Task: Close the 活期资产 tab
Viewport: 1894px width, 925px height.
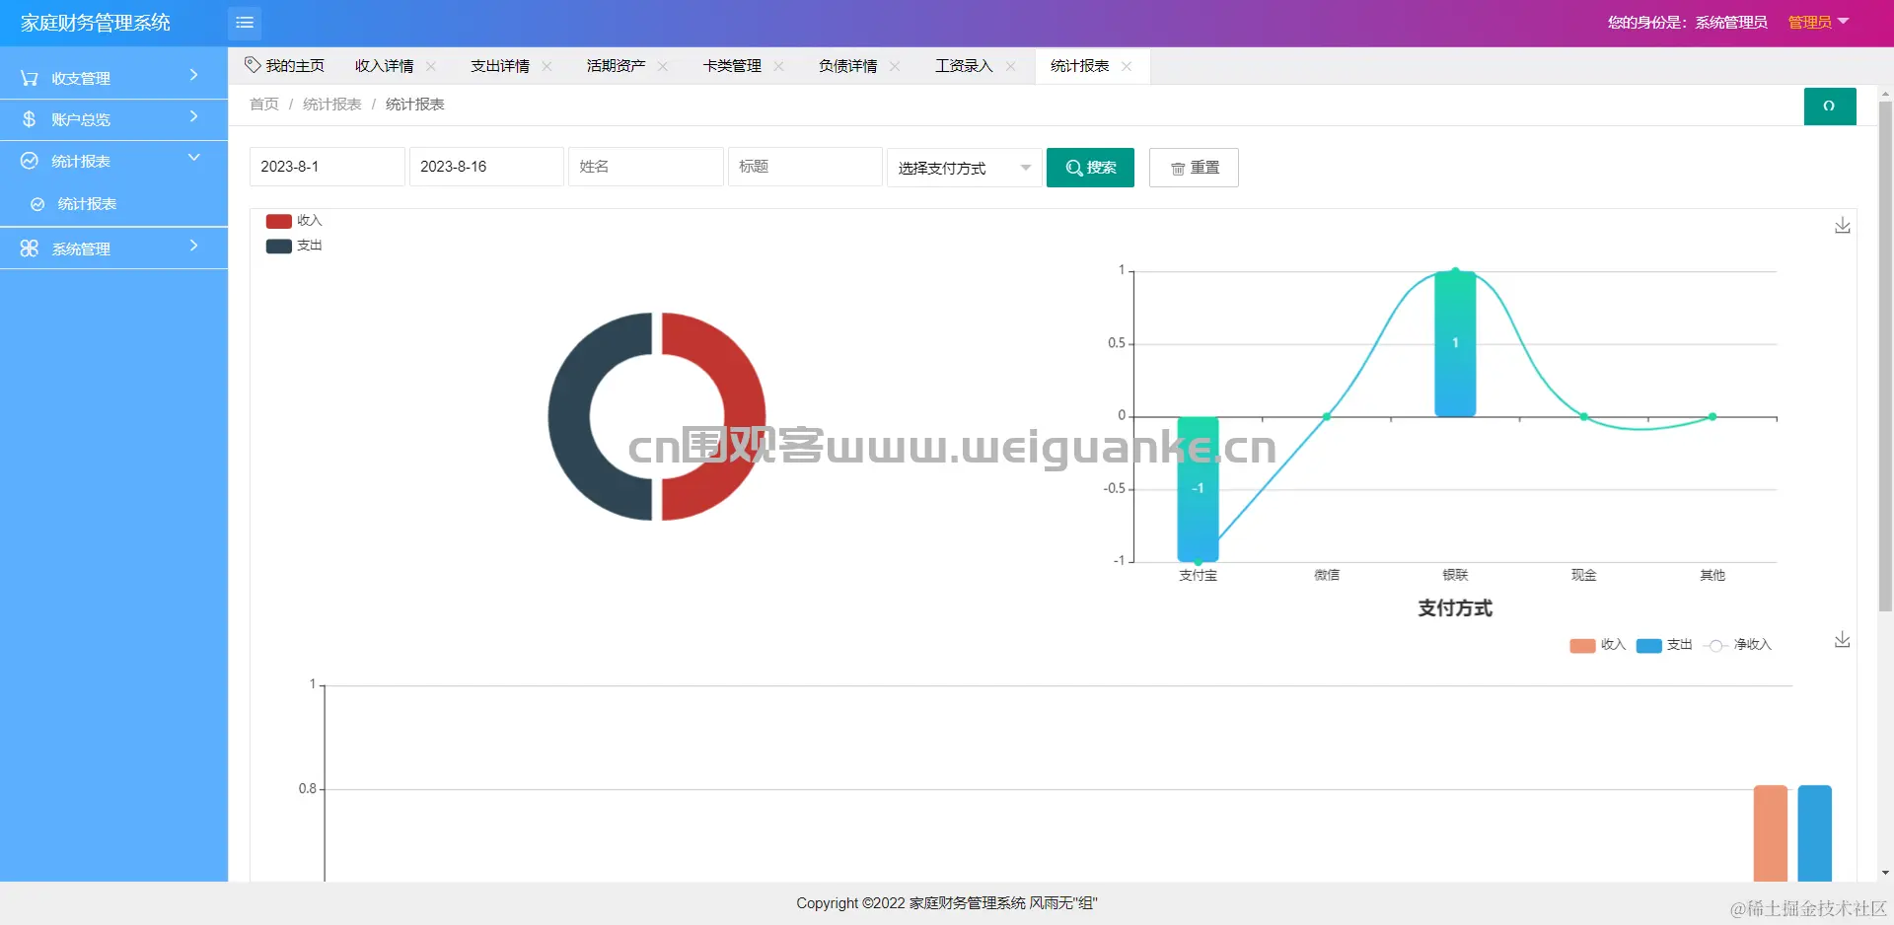Action: [663, 66]
